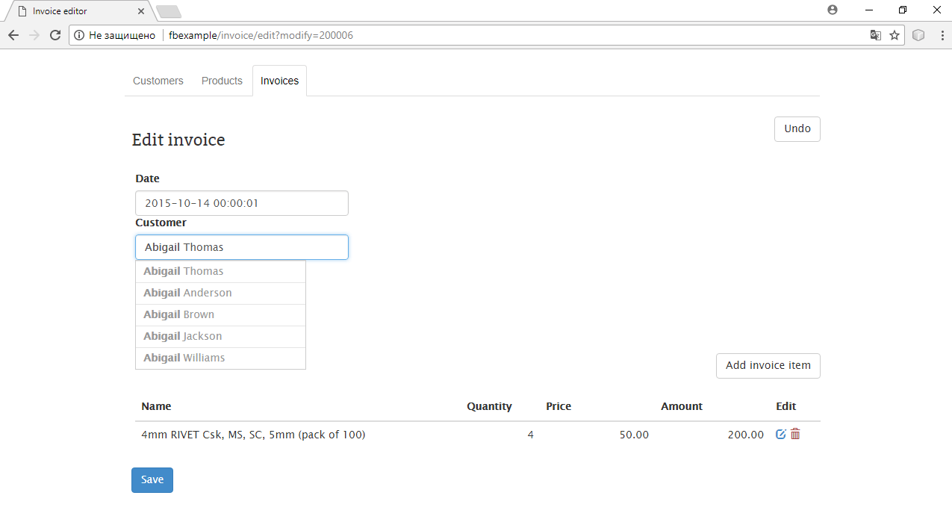Image resolution: width=952 pixels, height=522 pixels.
Task: Click the Chrome profile account icon
Action: 833,10
